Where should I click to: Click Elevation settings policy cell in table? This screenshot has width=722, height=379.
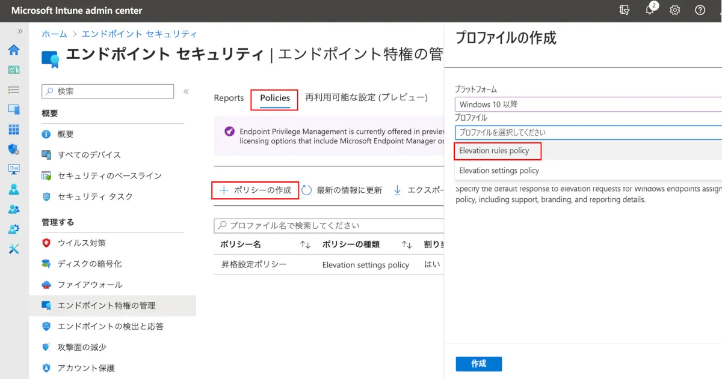tap(366, 265)
